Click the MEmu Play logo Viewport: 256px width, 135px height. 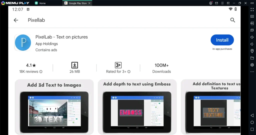[x=15, y=3]
